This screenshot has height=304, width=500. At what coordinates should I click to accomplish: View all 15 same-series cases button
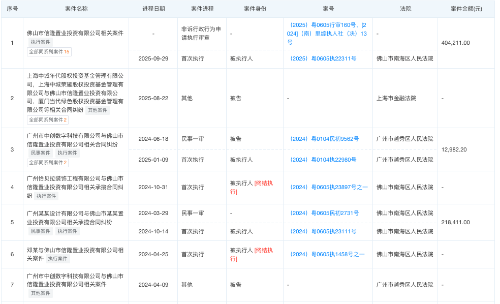coord(49,52)
